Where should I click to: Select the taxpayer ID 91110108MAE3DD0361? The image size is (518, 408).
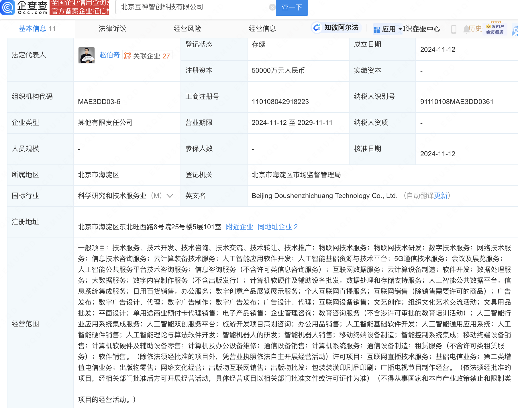coord(457,102)
